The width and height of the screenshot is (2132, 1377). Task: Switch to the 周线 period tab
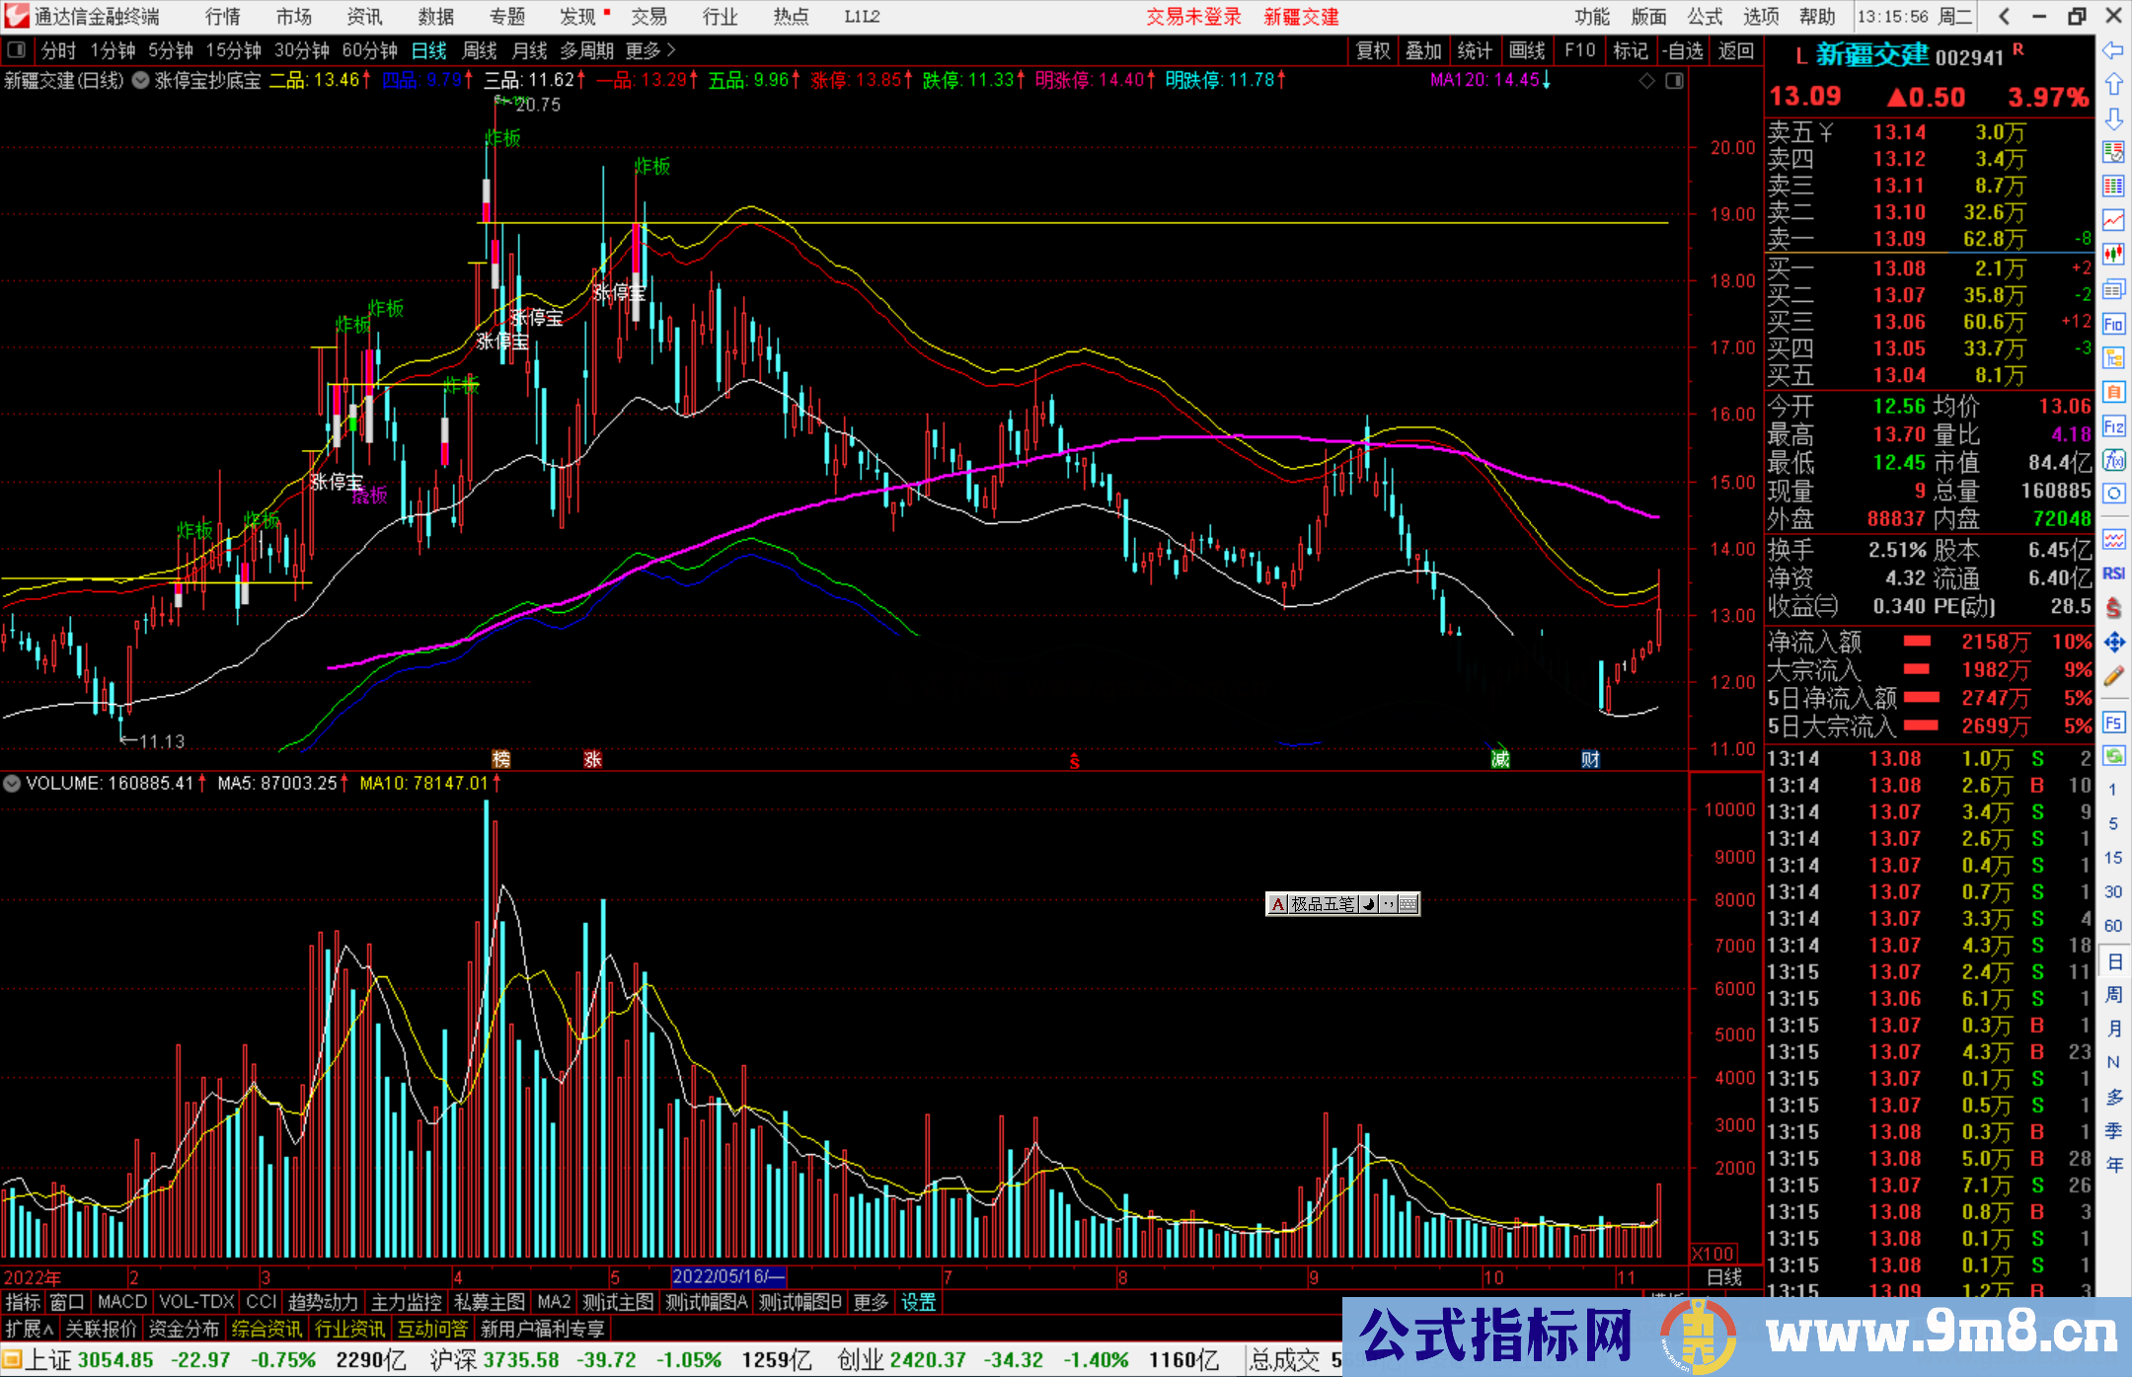480,50
